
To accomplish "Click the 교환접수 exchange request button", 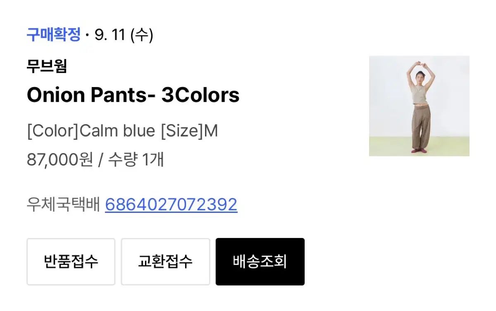I will 165,262.
